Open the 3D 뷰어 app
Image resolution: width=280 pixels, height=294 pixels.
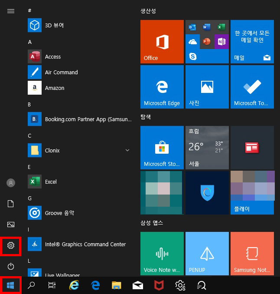tap(80, 25)
